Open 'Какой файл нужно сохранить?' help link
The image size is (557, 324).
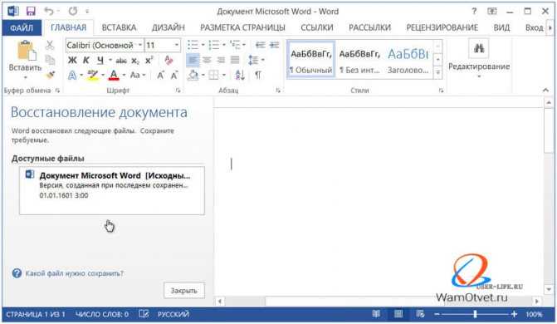74,273
